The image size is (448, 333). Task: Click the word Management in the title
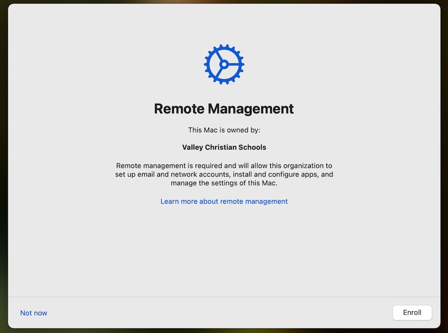251,109
